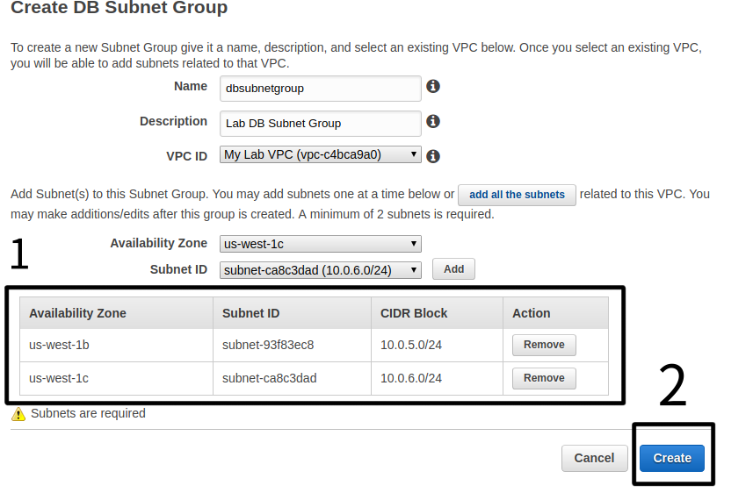753x500 pixels.
Task: Click the yellow warning icon
Action: click(x=18, y=414)
